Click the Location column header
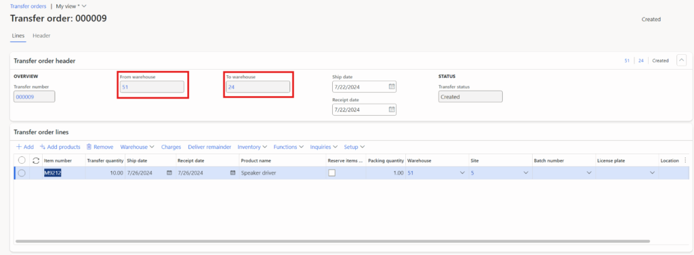This screenshot has width=694, height=255. click(670, 160)
